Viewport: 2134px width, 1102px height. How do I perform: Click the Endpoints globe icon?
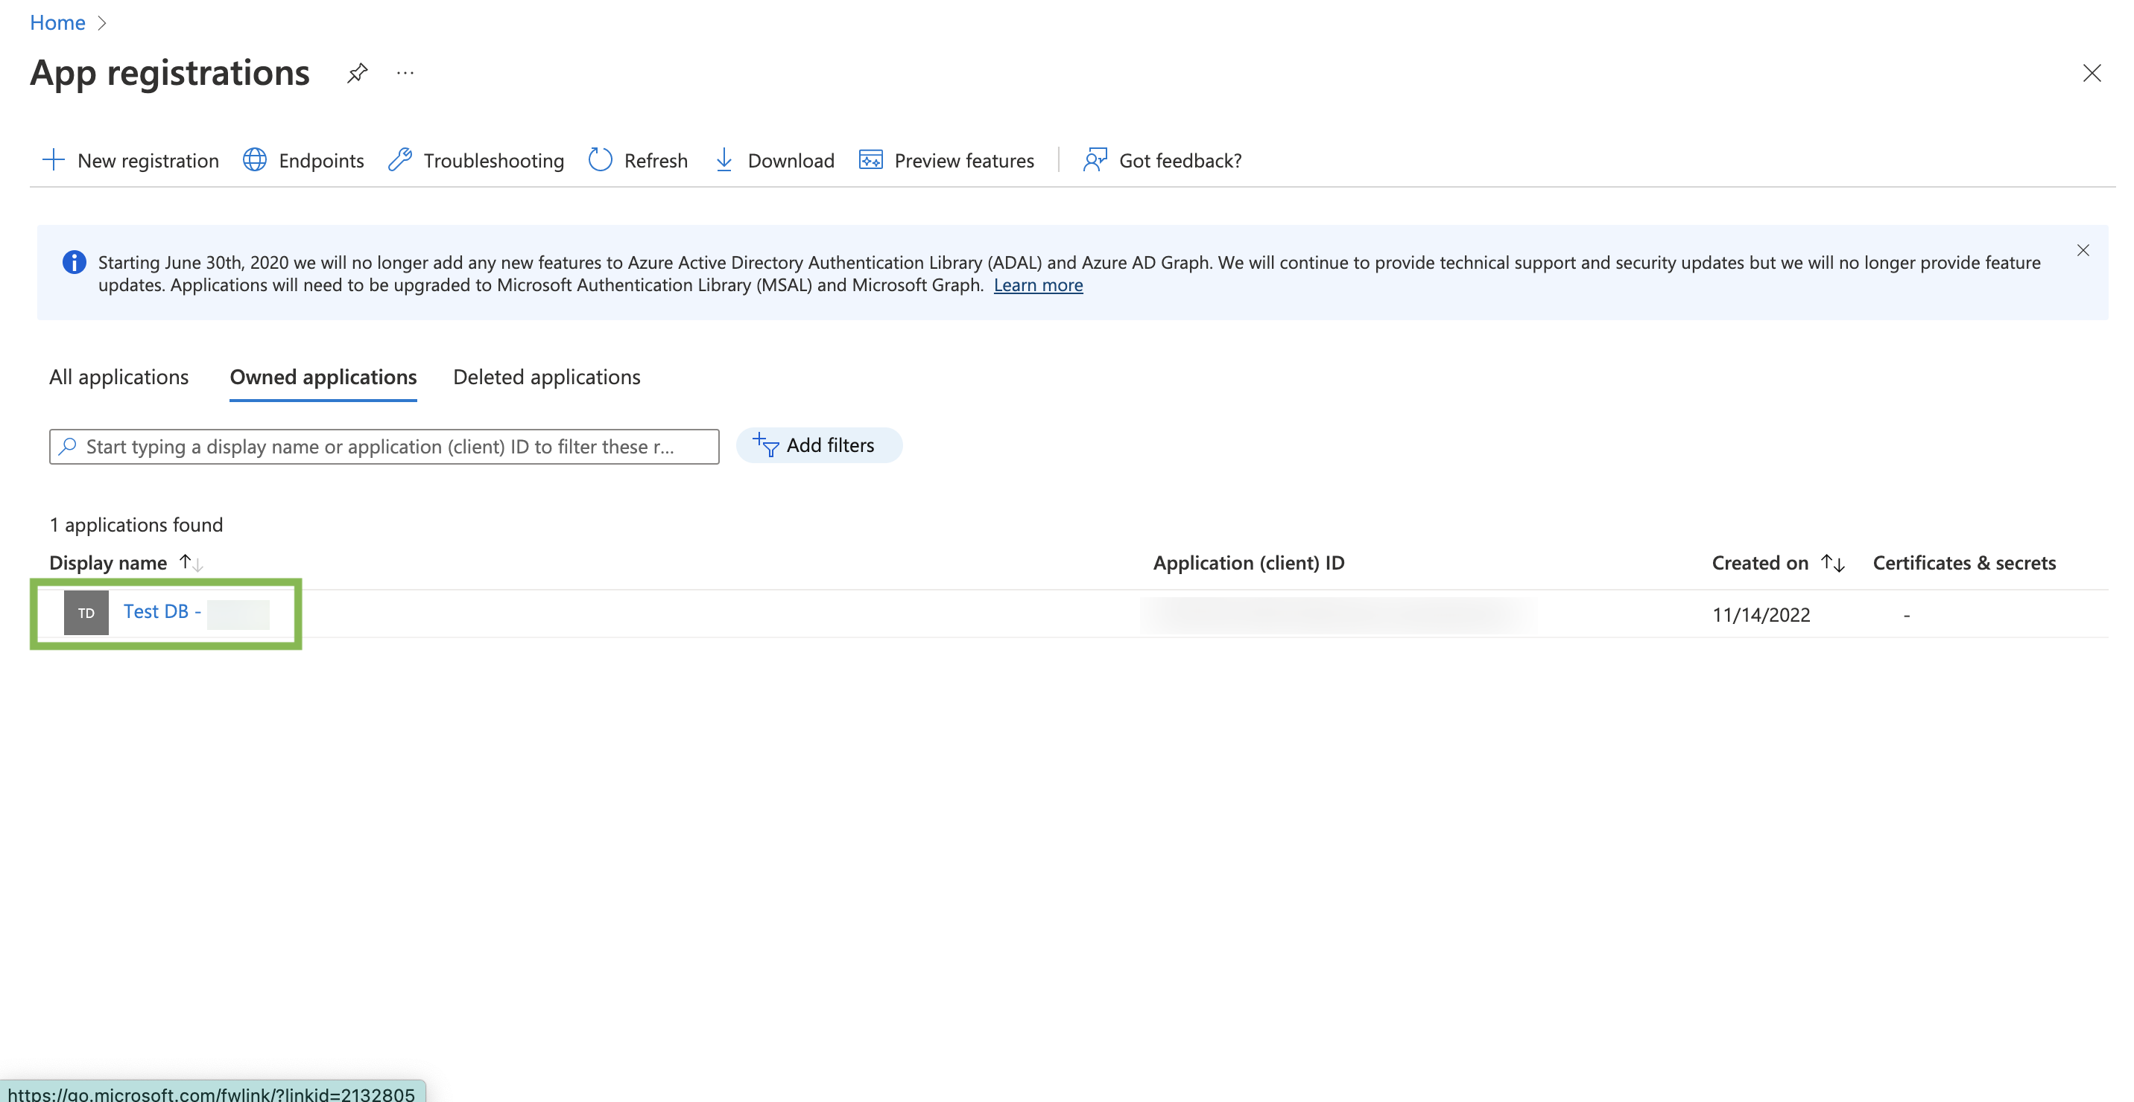(x=255, y=160)
